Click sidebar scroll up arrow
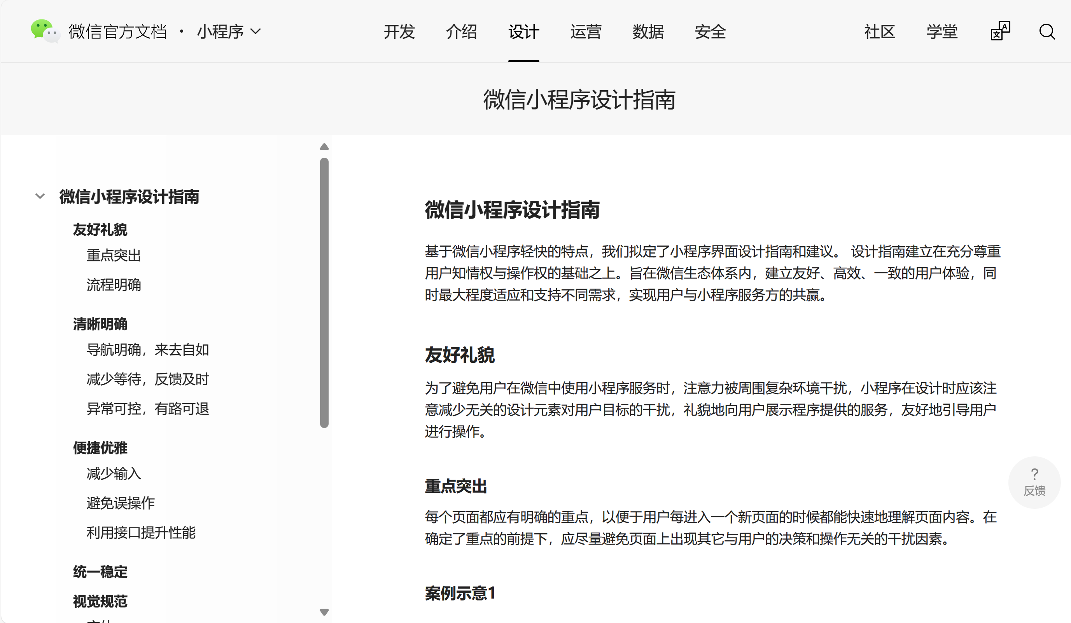The image size is (1071, 623). point(324,147)
